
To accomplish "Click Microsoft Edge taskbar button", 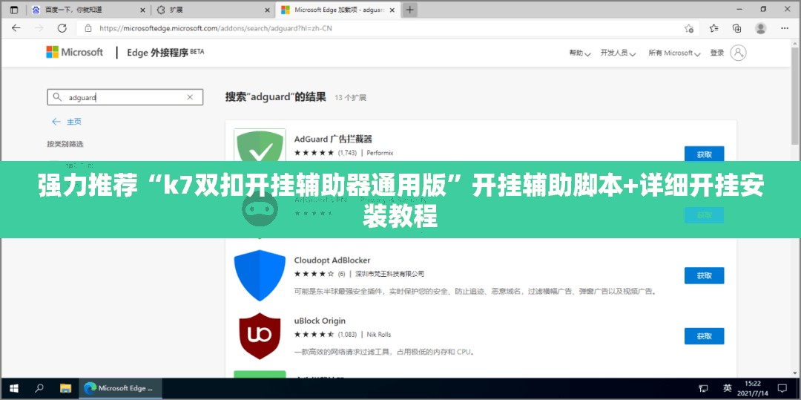I will point(121,389).
